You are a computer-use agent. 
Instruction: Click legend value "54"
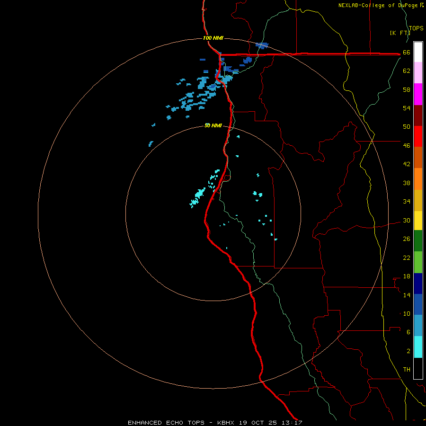click(407, 108)
